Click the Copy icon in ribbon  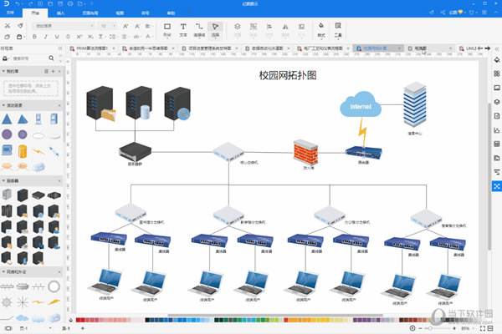pyautogui.click(x=8, y=37)
